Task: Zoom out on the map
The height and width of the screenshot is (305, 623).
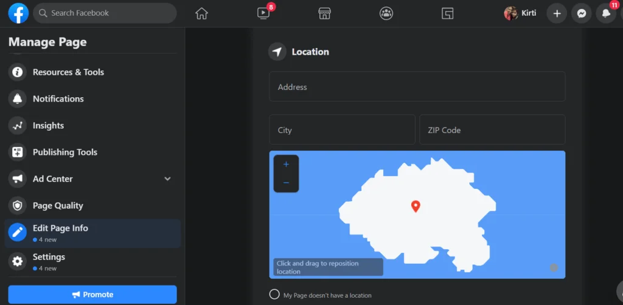Action: 286,182
